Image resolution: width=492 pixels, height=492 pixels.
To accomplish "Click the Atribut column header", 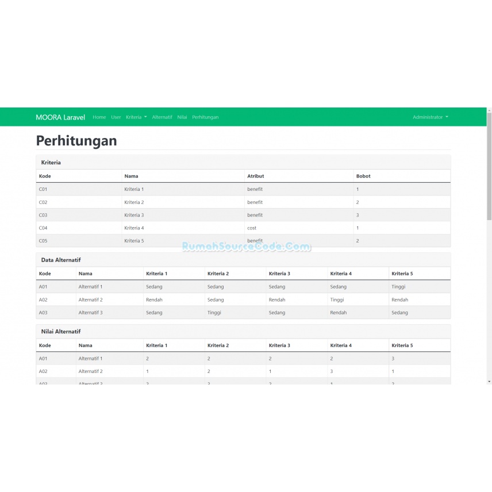I will coord(255,176).
